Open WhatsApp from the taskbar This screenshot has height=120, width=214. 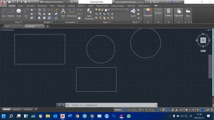[129, 116]
